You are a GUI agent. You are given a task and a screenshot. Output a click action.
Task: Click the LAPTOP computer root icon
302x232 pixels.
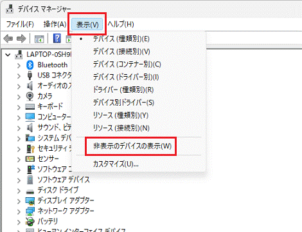[x=19, y=55]
